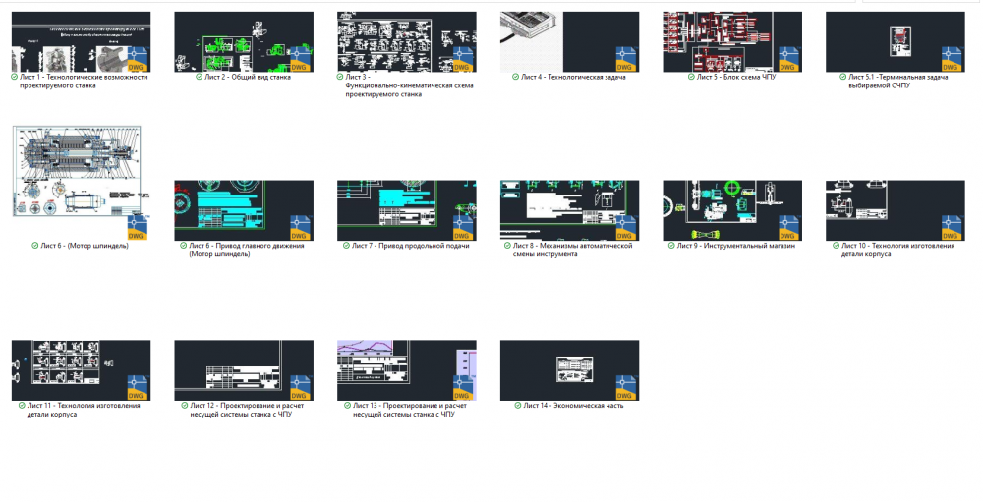Click the sync status icon of Лист 10
This screenshot has height=502, width=983.
click(836, 245)
